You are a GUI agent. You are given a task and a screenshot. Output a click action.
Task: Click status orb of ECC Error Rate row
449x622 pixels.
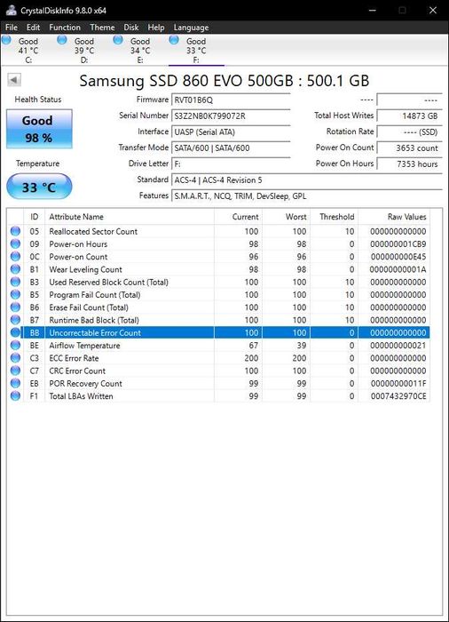[x=15, y=358]
